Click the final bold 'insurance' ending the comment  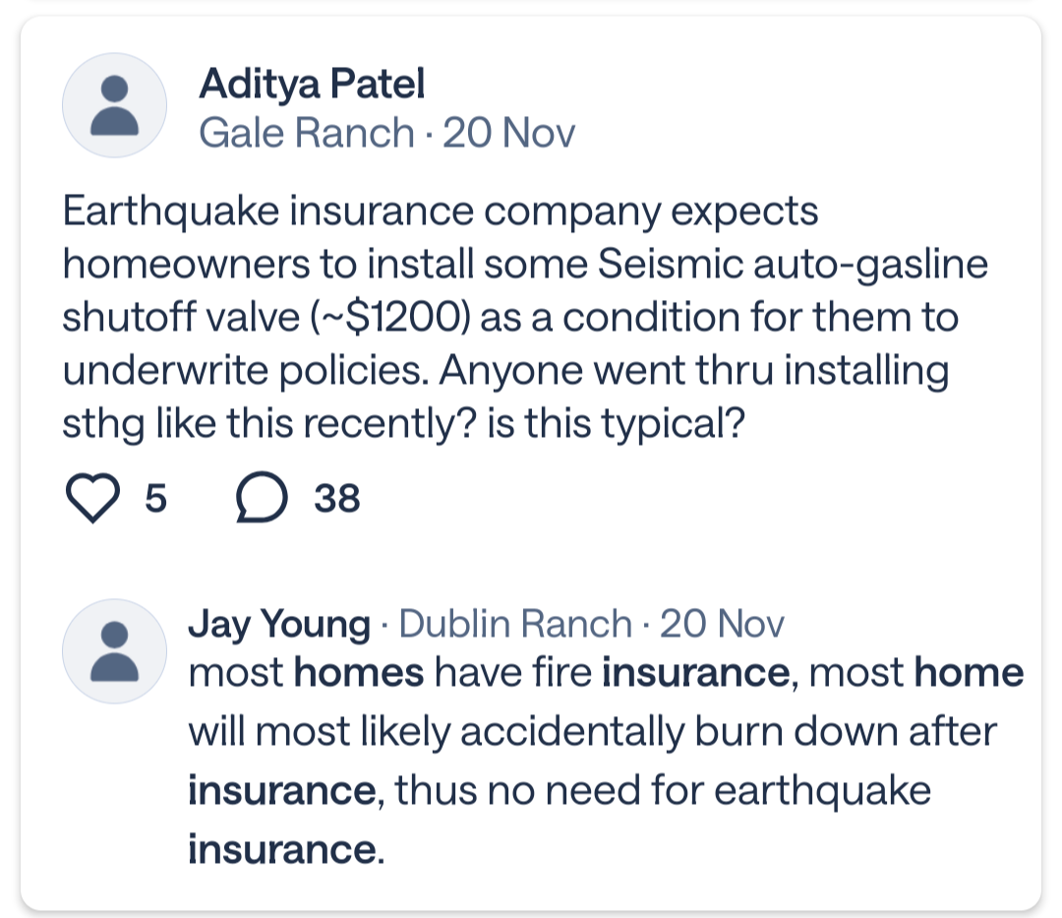[281, 850]
